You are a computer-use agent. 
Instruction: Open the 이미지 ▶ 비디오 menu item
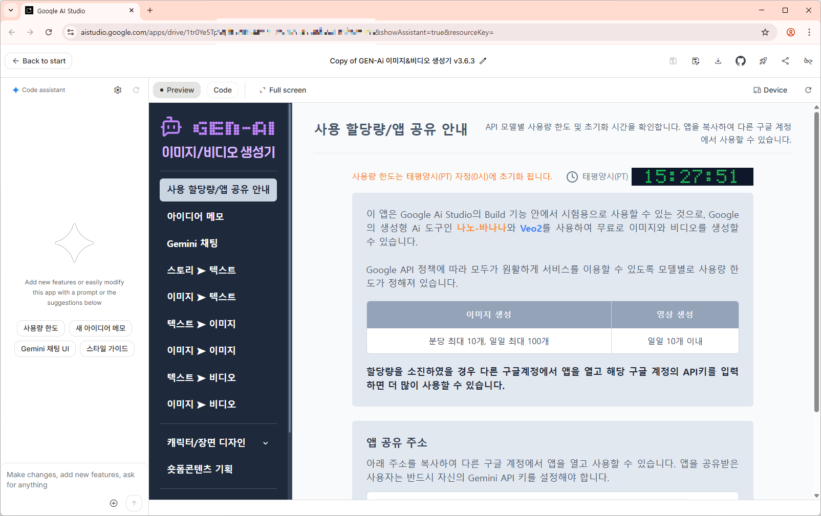point(218,404)
